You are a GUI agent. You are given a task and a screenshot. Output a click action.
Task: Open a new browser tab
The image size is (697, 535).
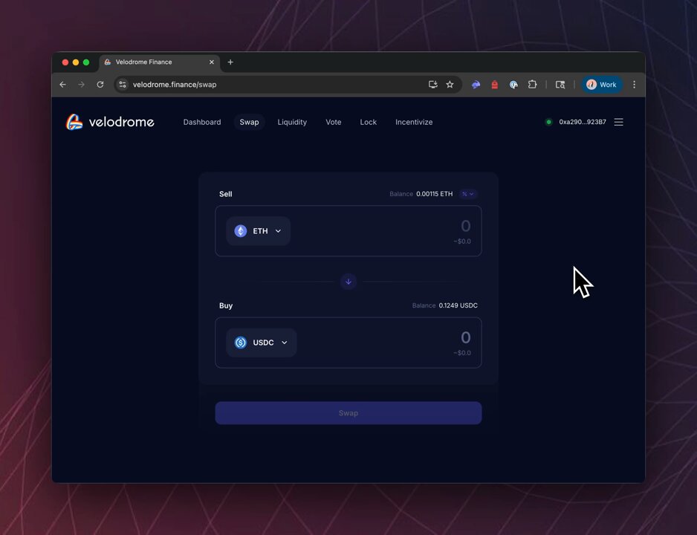pyautogui.click(x=230, y=62)
